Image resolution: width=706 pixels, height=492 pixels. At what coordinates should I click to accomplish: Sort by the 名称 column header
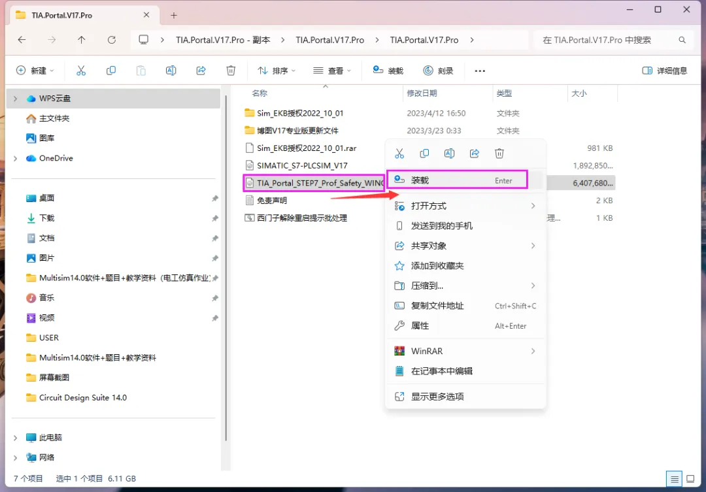[260, 93]
